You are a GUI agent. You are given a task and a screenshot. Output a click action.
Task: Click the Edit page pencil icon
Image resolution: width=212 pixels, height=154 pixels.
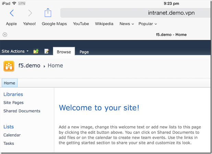pos(47,51)
